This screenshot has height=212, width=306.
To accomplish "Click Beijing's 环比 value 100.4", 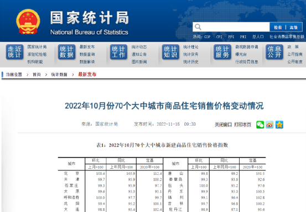I will tap(100, 173).
